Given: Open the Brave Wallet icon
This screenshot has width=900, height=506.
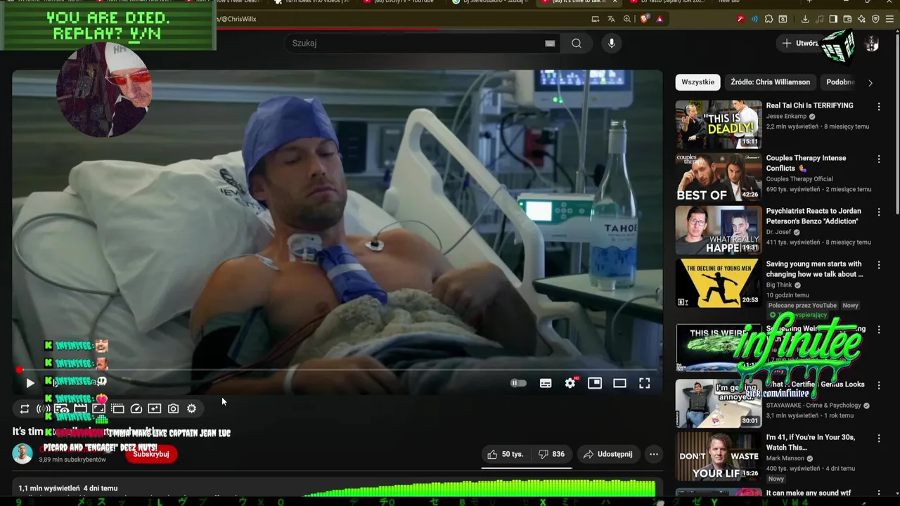Looking at the screenshot, I should [x=847, y=19].
